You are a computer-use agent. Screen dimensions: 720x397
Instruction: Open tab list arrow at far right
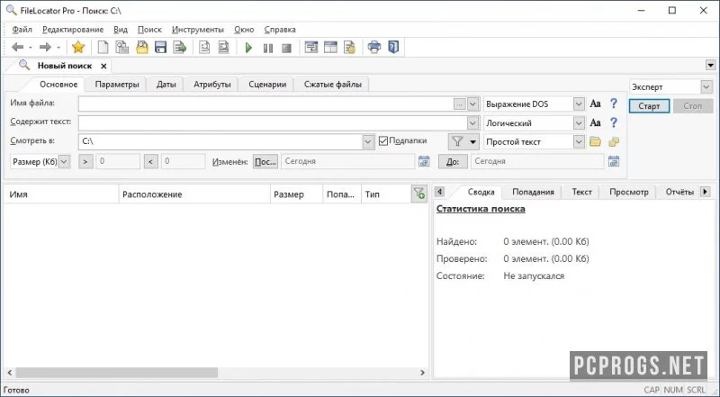(710, 65)
